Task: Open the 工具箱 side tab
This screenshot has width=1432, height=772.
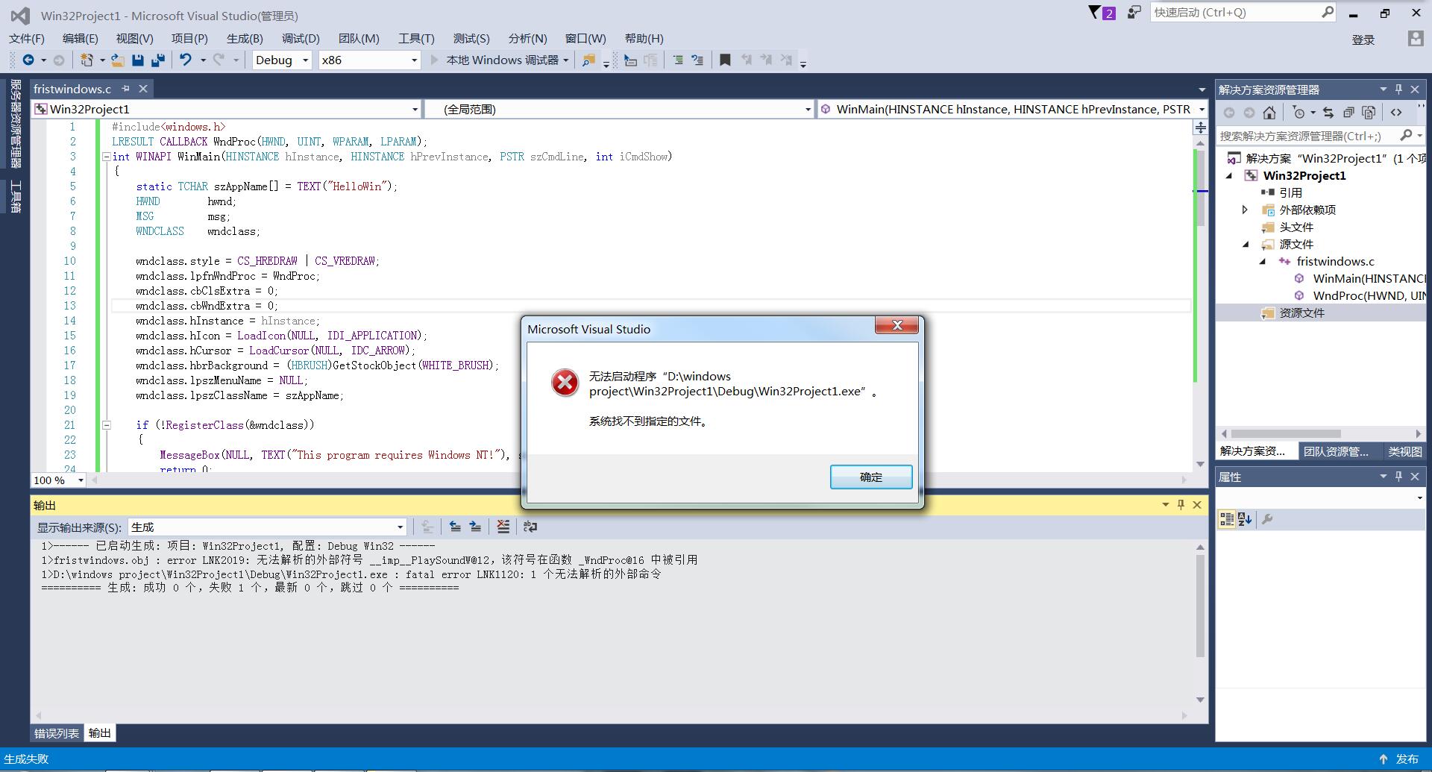Action: 16,196
